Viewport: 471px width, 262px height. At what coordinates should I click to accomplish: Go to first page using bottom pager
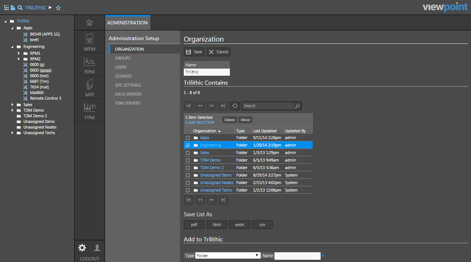click(x=189, y=200)
